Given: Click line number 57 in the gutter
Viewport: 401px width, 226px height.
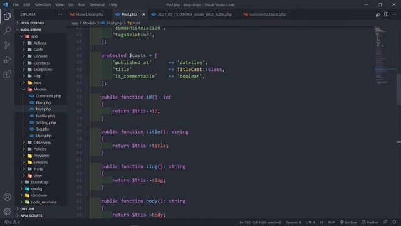Looking at the screenshot, I should [79, 132].
